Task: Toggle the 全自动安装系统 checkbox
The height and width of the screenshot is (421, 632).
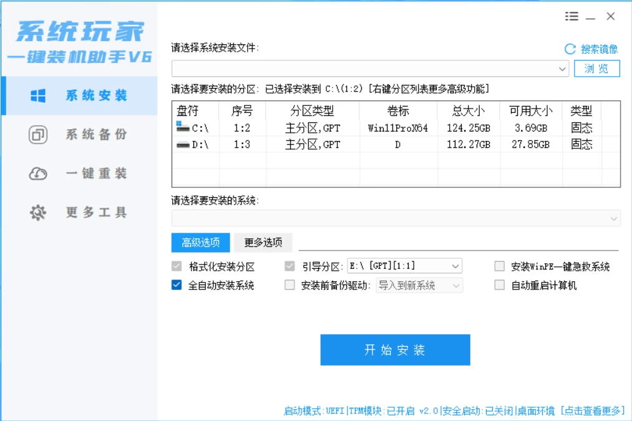Action: click(177, 285)
